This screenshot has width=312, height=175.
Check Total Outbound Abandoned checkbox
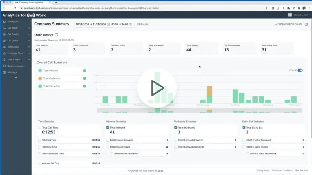point(176,147)
